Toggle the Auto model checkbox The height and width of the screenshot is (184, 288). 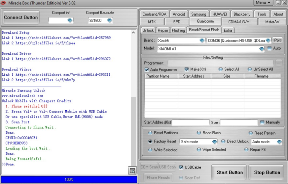coord(269,48)
